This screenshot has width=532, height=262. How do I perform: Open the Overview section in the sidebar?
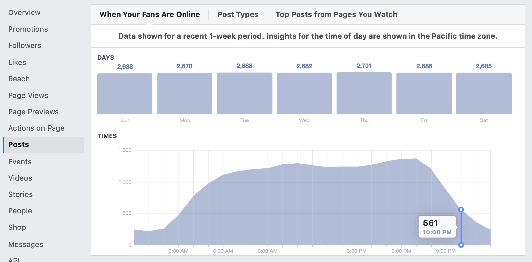(24, 12)
